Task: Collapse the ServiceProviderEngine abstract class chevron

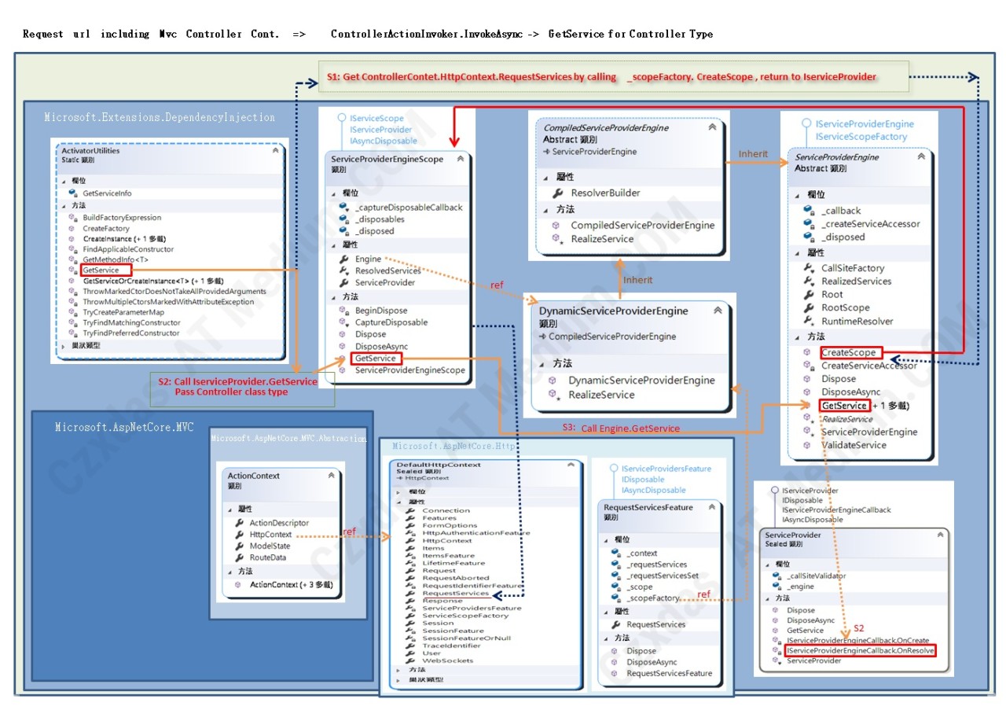Action: tap(922, 157)
